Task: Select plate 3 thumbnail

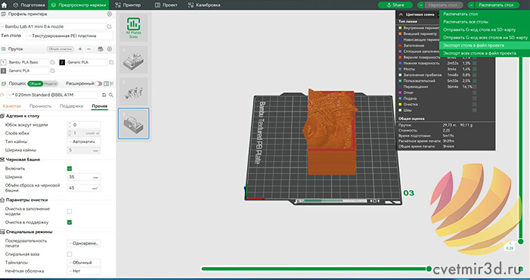Action: click(x=133, y=123)
